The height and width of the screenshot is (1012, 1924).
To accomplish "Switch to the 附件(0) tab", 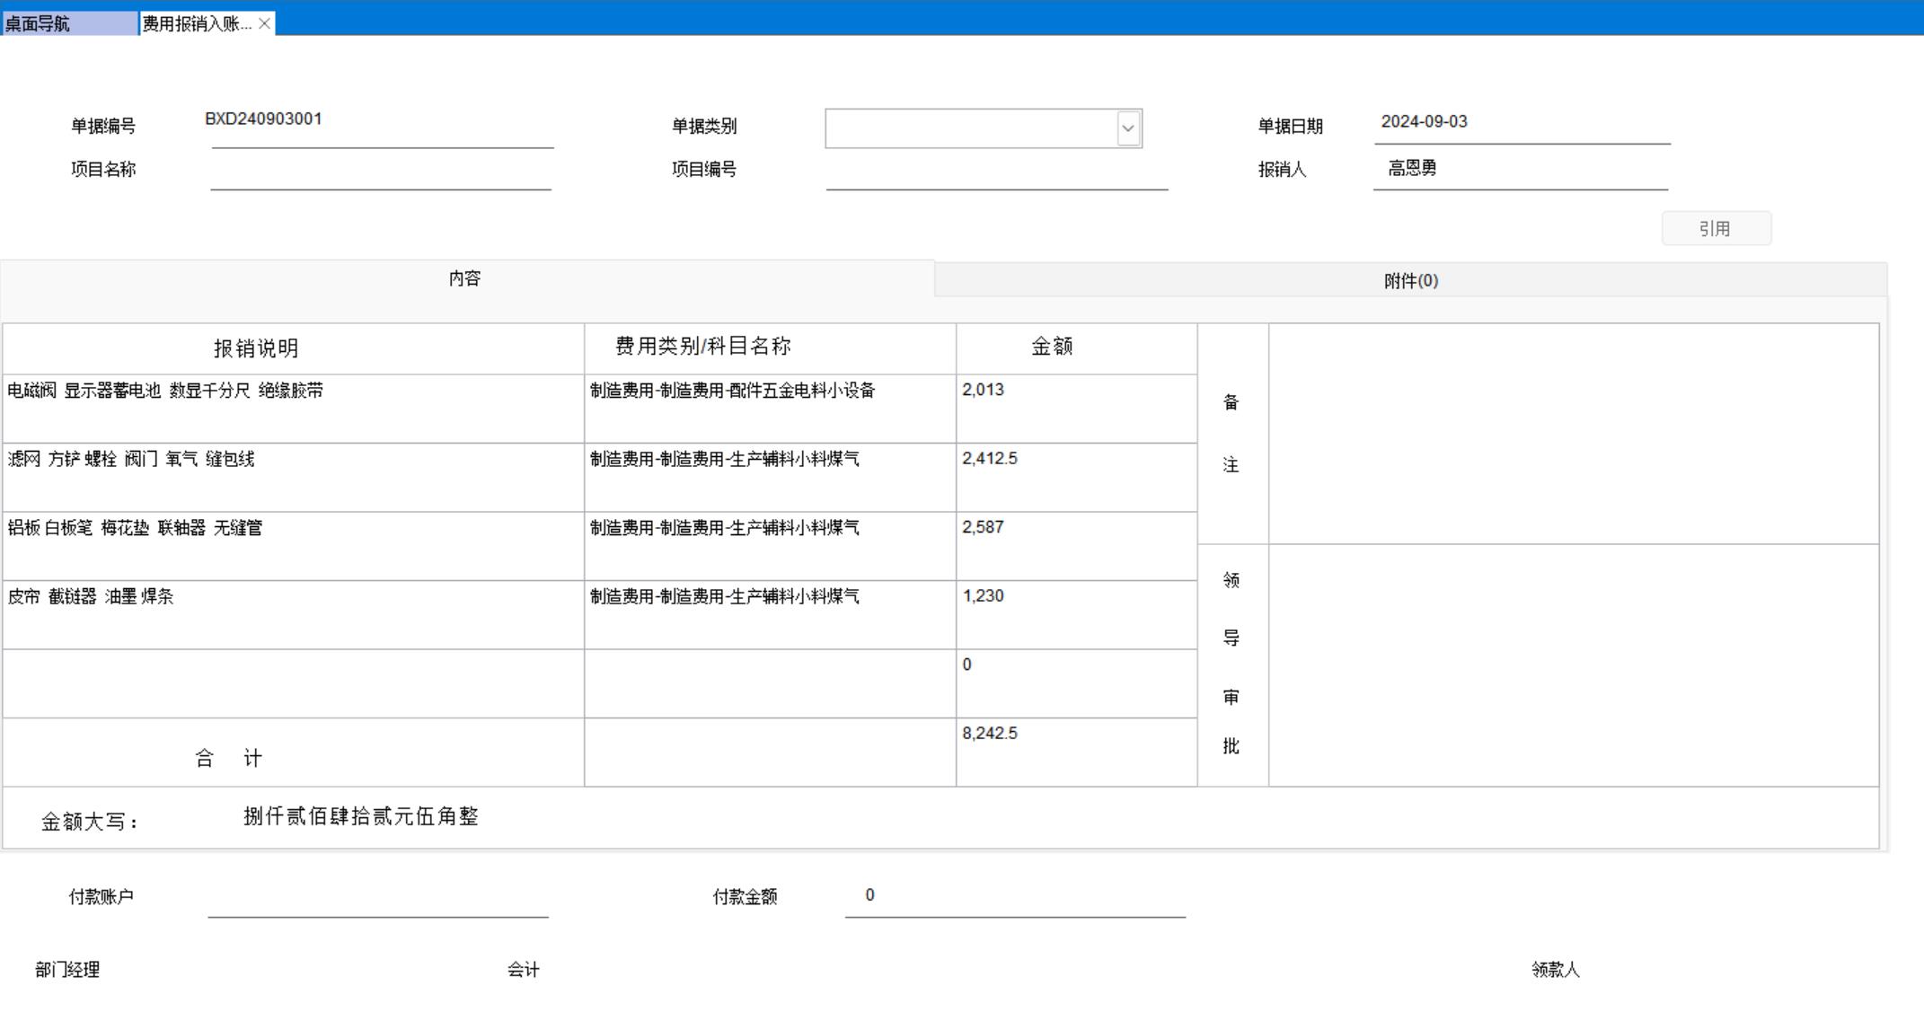I will (1410, 281).
